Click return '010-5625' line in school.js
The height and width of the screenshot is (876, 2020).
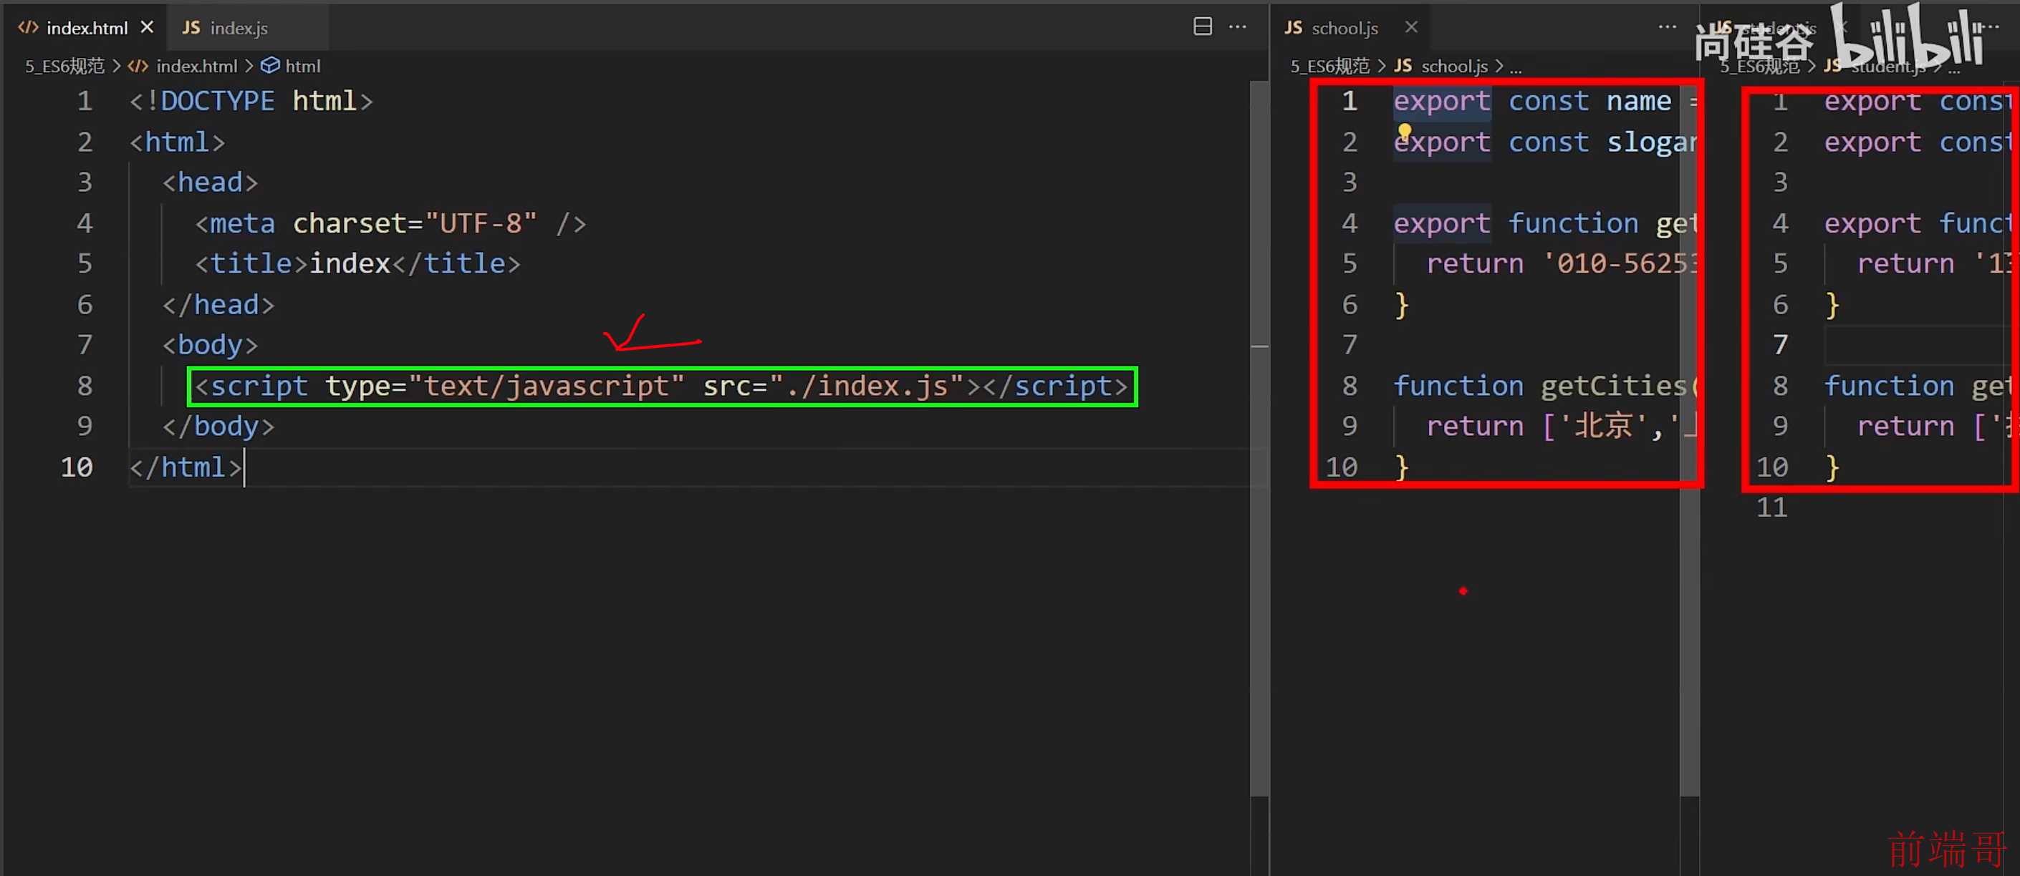click(1562, 263)
